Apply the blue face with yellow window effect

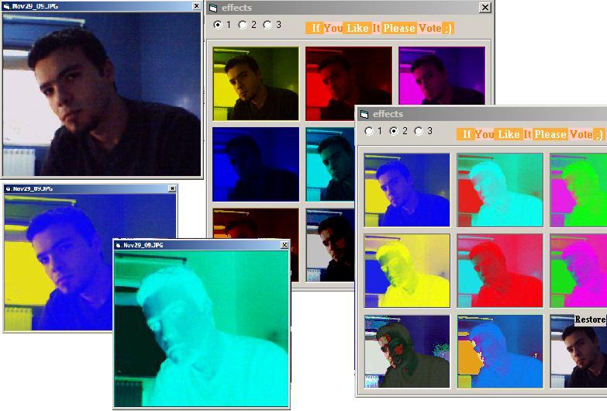tap(407, 189)
